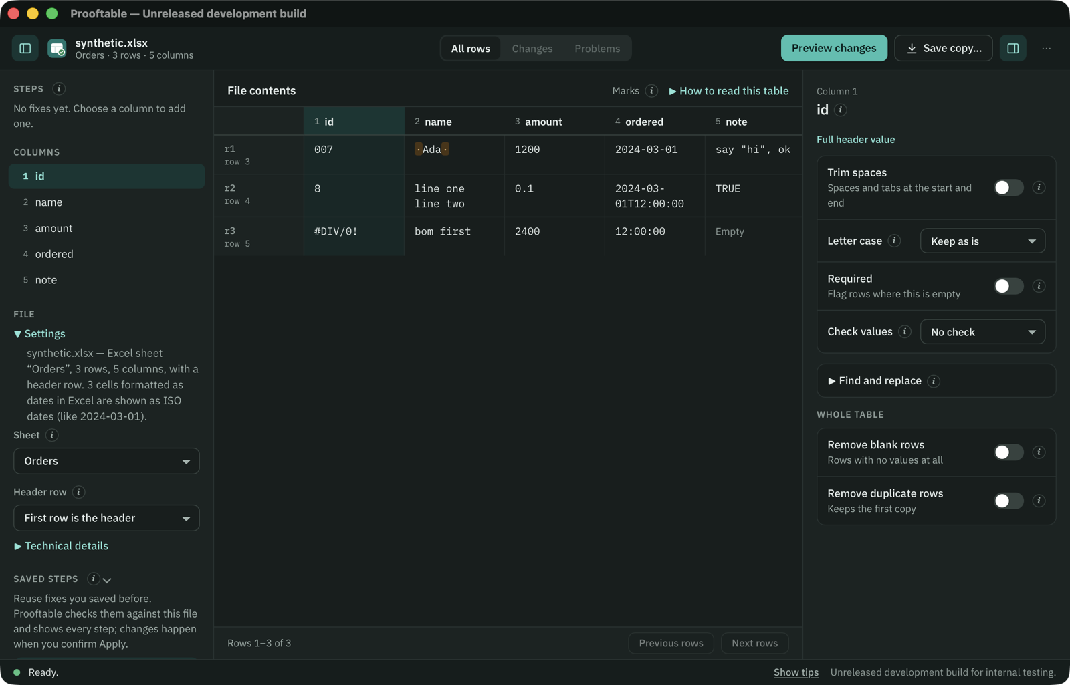The width and height of the screenshot is (1070, 685).
Task: Open the Check values dropdown
Action: click(x=982, y=332)
